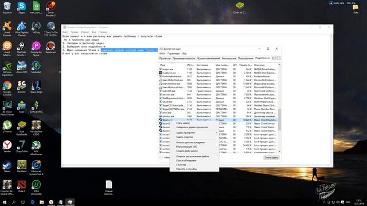
Task: Click the Task Manager vertical scrollbar thumb
Action: (279, 119)
